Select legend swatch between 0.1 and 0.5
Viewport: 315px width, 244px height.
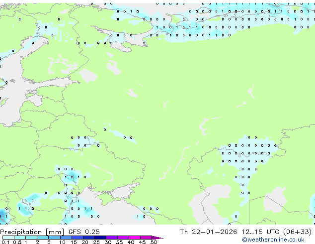tap(8, 238)
